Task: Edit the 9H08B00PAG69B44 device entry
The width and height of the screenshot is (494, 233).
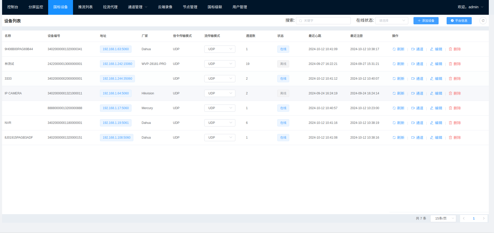Action: [436, 49]
